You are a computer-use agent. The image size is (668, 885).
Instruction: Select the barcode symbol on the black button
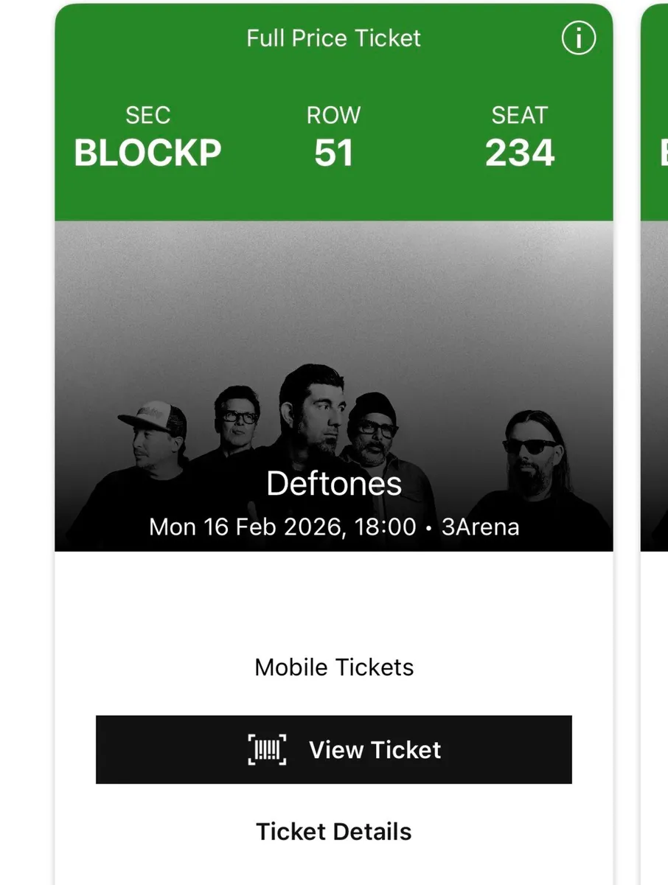tap(267, 749)
